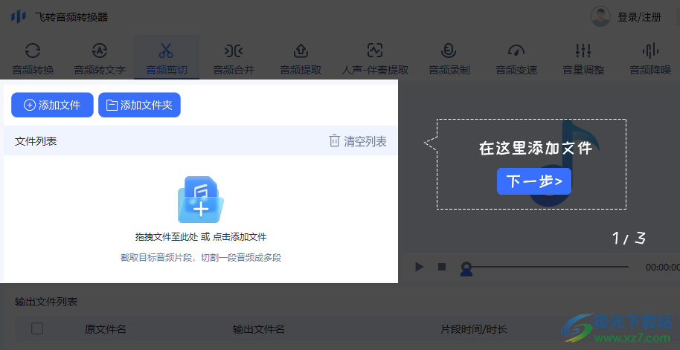Switch to 音频录制 recording tab
Viewport: 680px width, 350px height.
pos(449,59)
